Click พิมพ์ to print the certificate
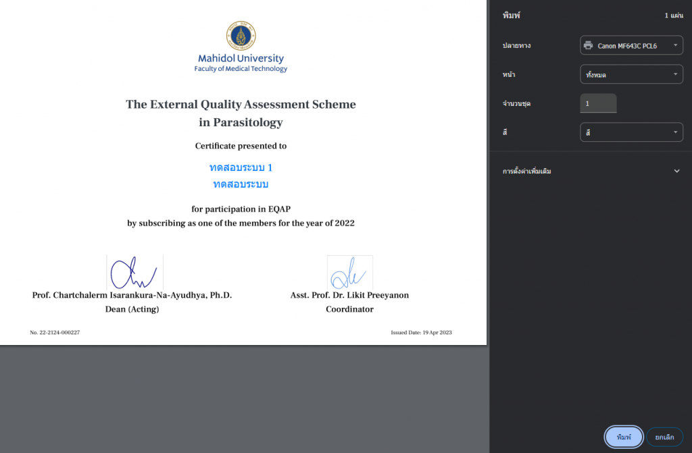 [623, 437]
